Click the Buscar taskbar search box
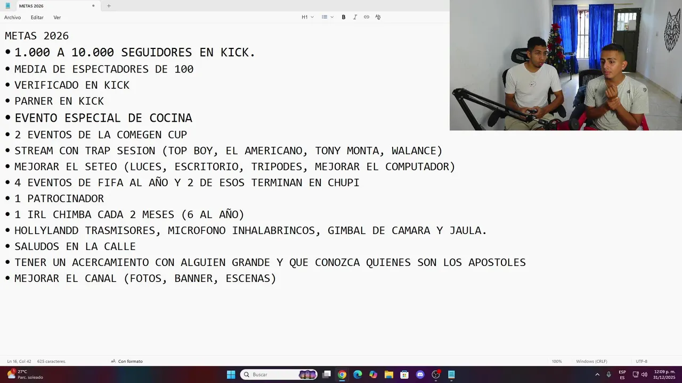This screenshot has height=383, width=682. click(x=279, y=374)
